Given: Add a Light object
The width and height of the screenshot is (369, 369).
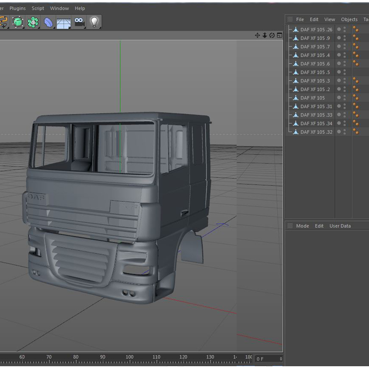Looking at the screenshot, I should 95,22.
